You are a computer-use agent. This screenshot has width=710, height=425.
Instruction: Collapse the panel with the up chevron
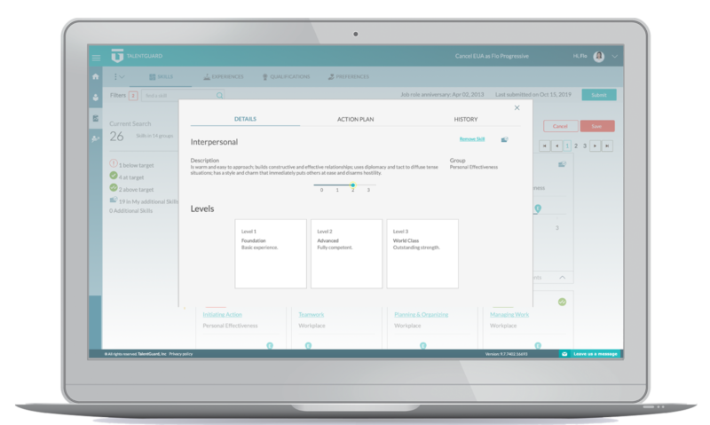tap(562, 278)
